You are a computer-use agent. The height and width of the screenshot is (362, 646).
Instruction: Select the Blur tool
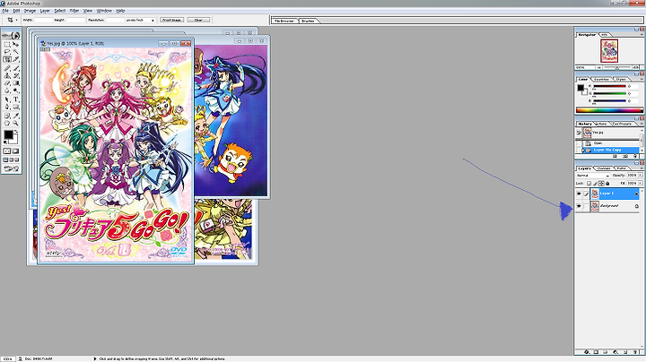click(7, 90)
